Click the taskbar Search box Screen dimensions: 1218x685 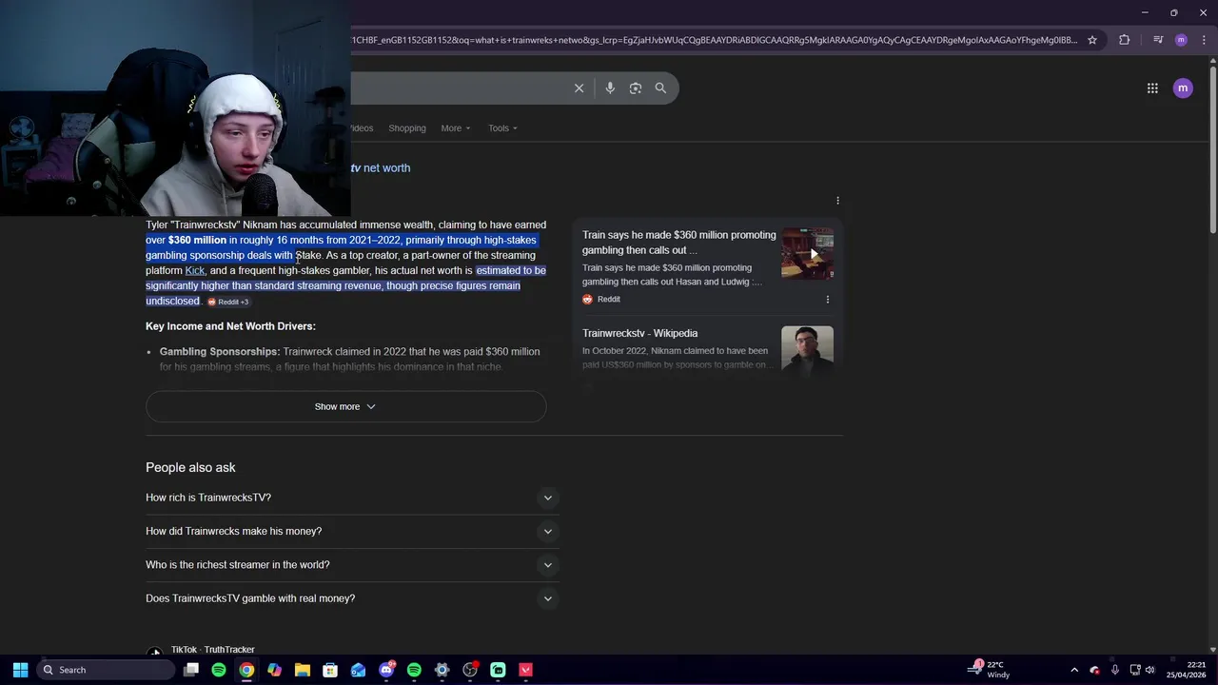pyautogui.click(x=105, y=670)
